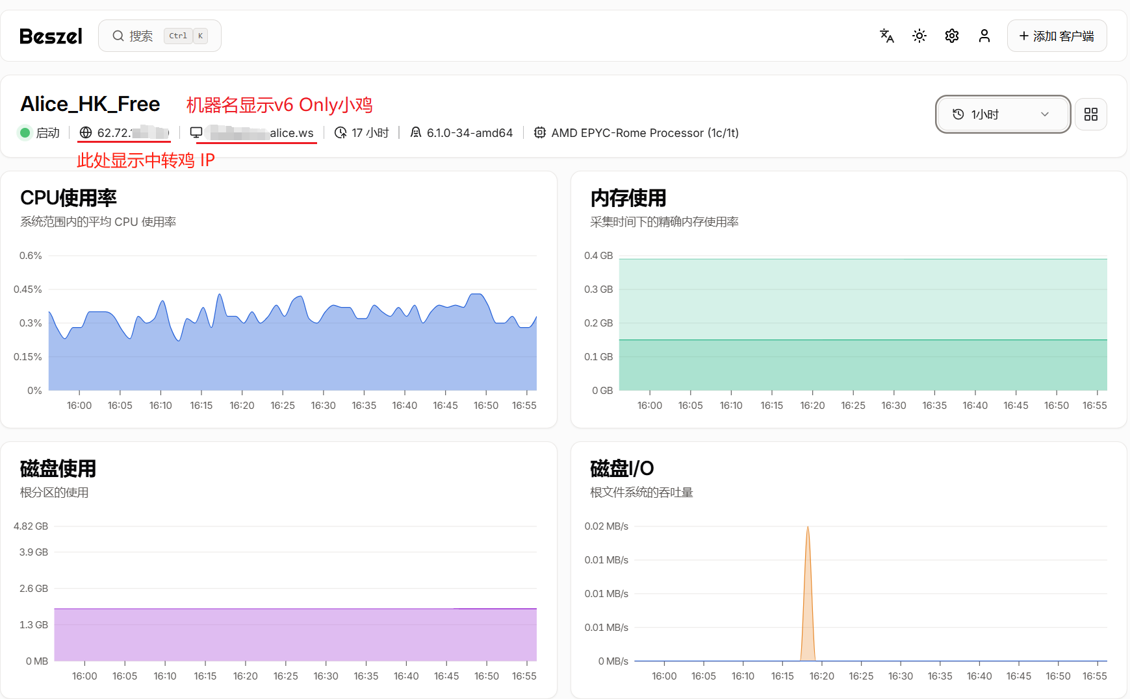
Task: Click the Linux penguin kernel icon
Action: point(416,133)
